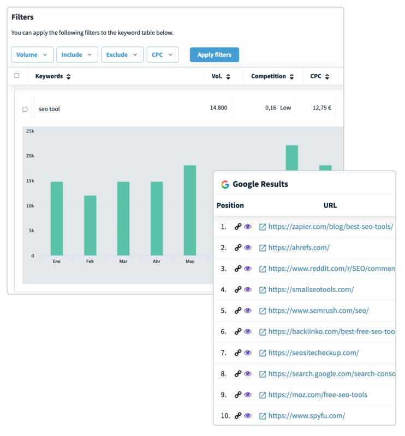Toggle the eye icon for the reddit.com result

click(x=248, y=269)
